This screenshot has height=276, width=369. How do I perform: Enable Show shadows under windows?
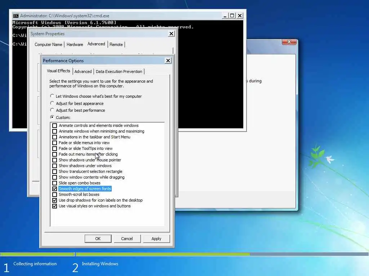55,166
